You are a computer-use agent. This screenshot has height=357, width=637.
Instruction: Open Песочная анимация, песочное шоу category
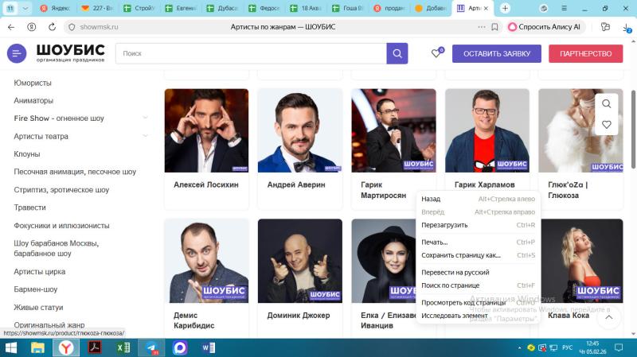click(x=75, y=172)
